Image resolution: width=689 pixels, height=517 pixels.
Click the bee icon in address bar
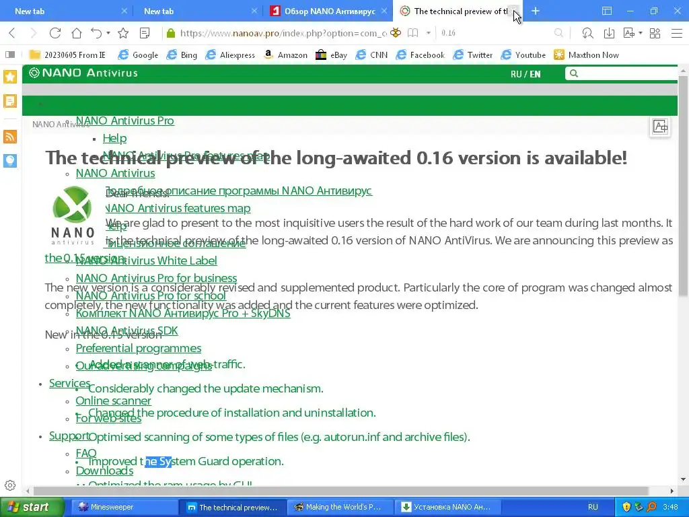click(396, 32)
